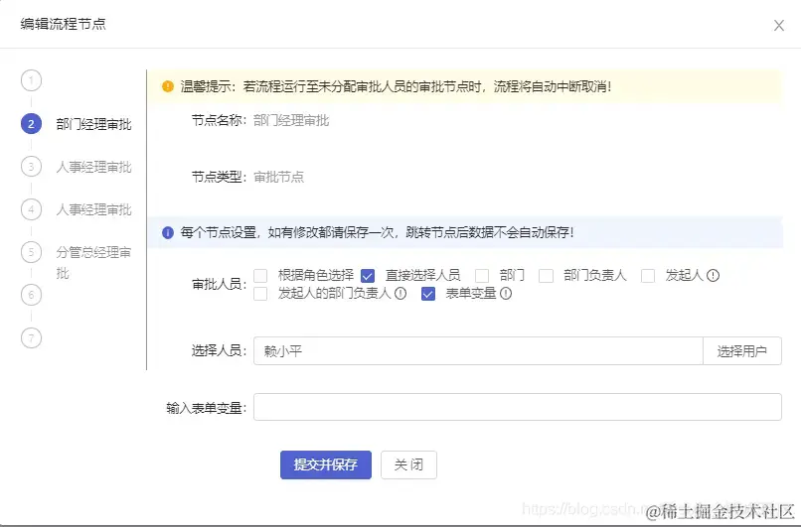Check the 发起人的部门负责人 checkbox

click(260, 294)
